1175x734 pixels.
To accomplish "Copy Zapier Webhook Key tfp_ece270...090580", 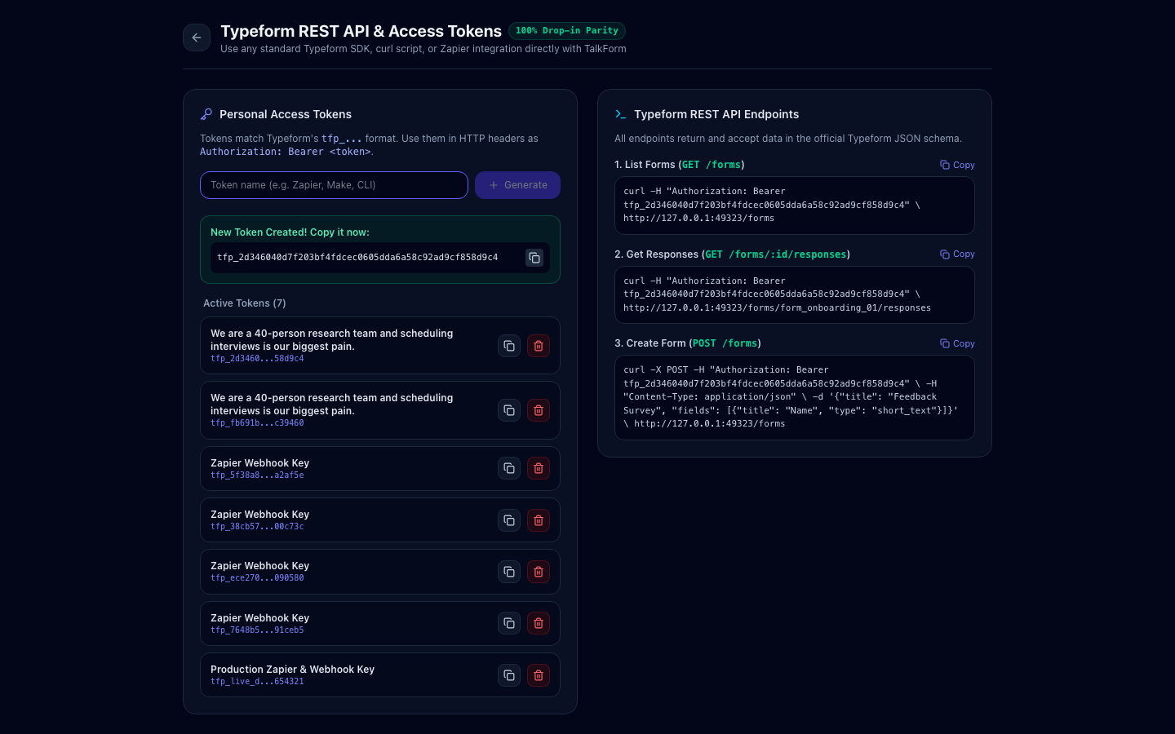I will (509, 572).
